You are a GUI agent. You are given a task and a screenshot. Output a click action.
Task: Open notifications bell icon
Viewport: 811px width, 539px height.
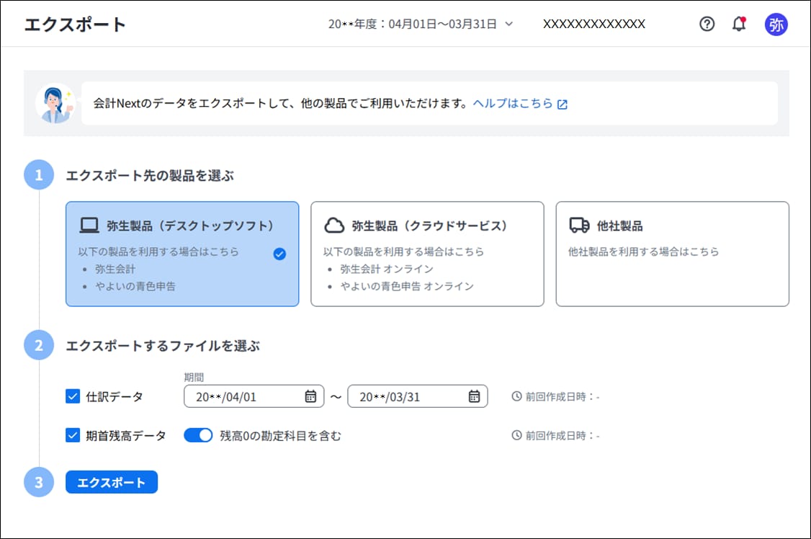coord(738,24)
